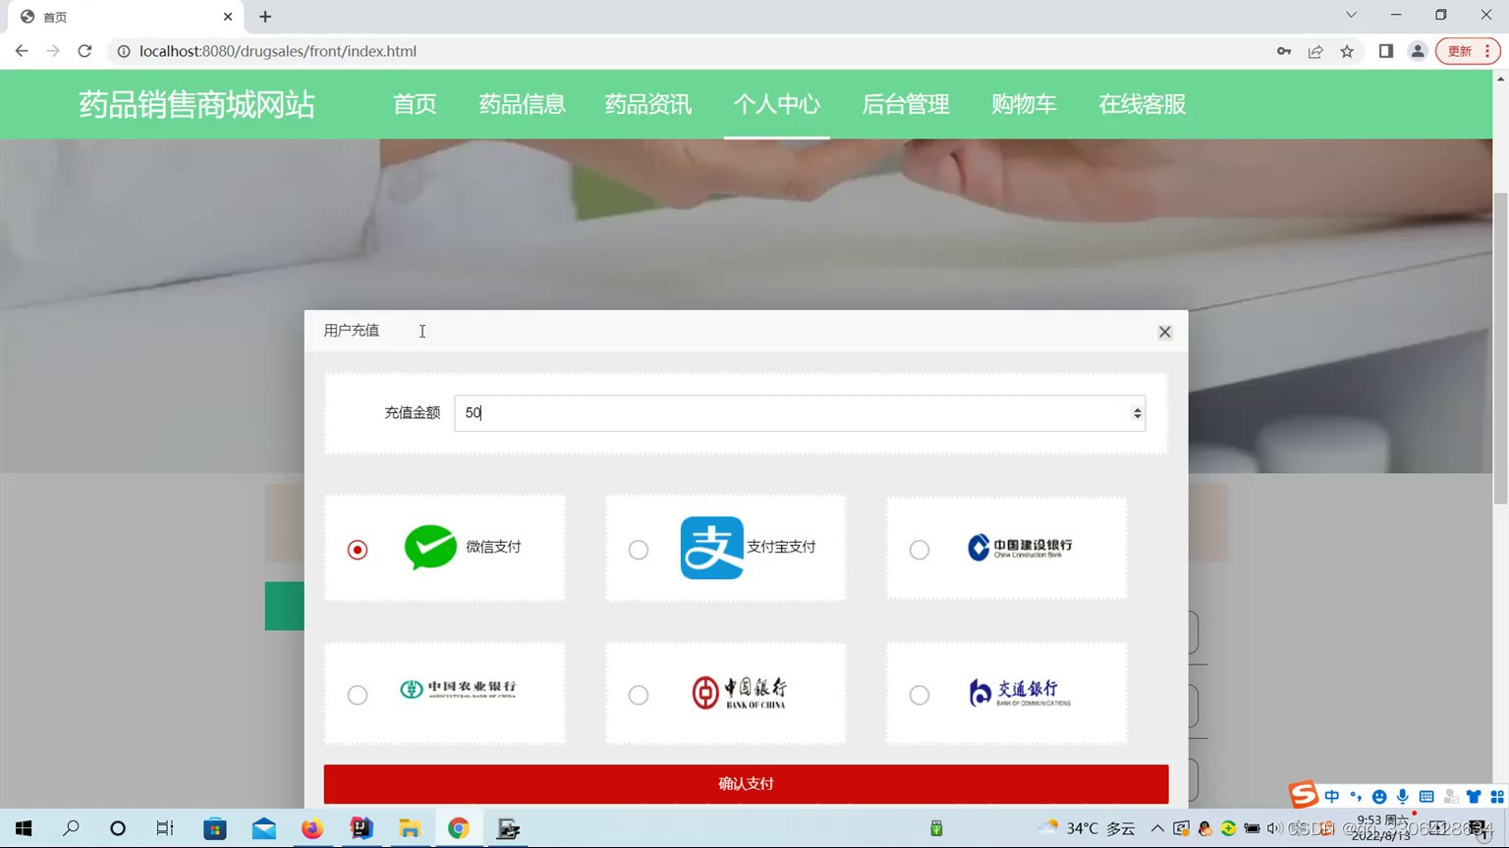Click the Sogou emoji face icon
The image size is (1509, 848).
[1379, 796]
